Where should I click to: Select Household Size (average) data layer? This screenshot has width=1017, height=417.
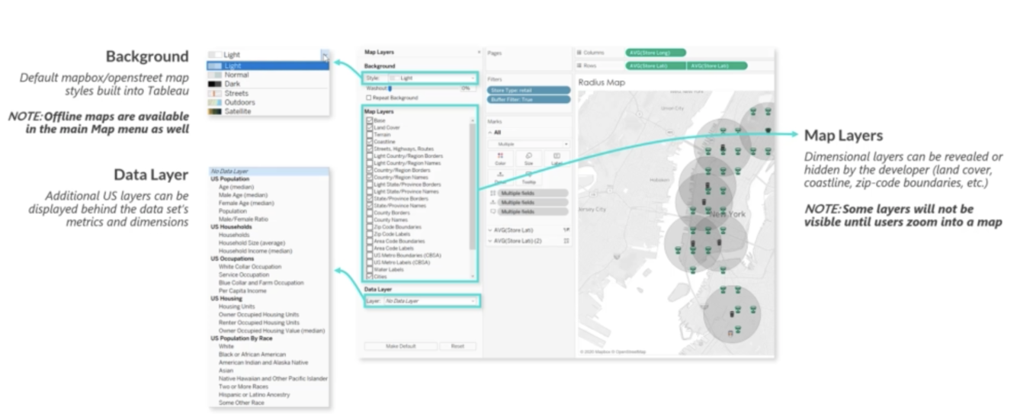coord(250,242)
